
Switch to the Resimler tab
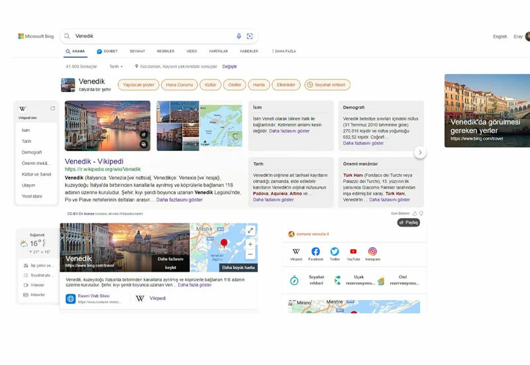(165, 51)
